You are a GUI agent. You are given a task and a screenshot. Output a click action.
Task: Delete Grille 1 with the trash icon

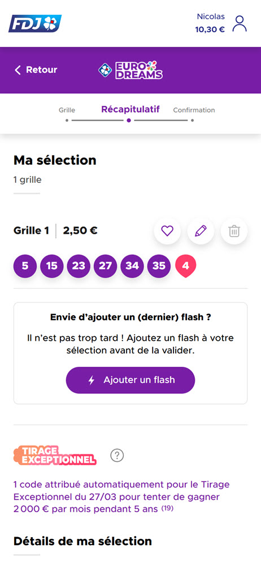click(x=234, y=231)
